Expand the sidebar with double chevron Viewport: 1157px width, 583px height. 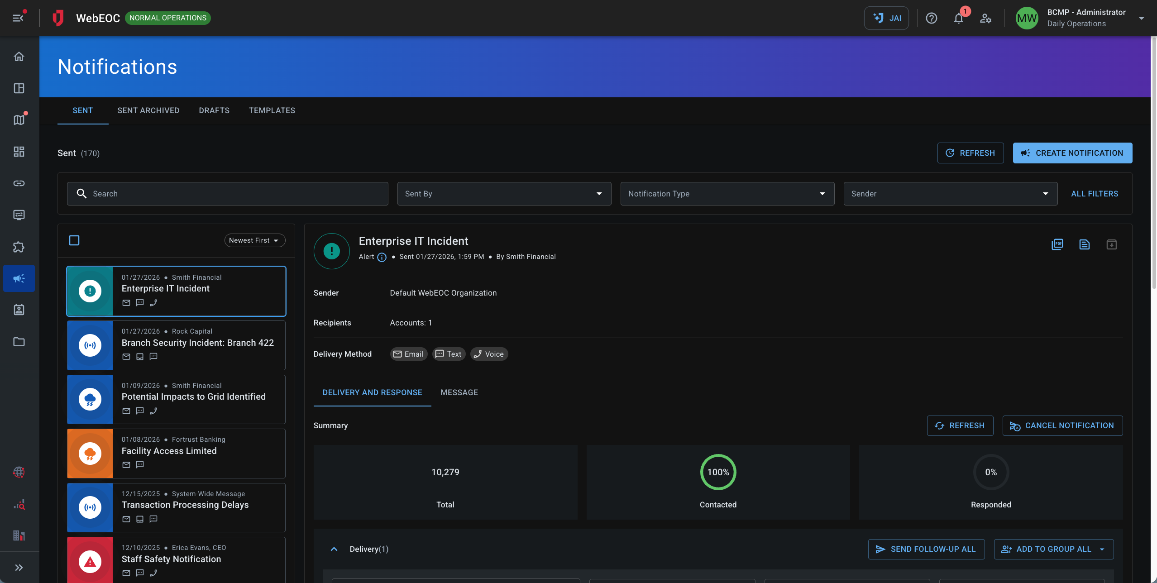[x=19, y=568]
